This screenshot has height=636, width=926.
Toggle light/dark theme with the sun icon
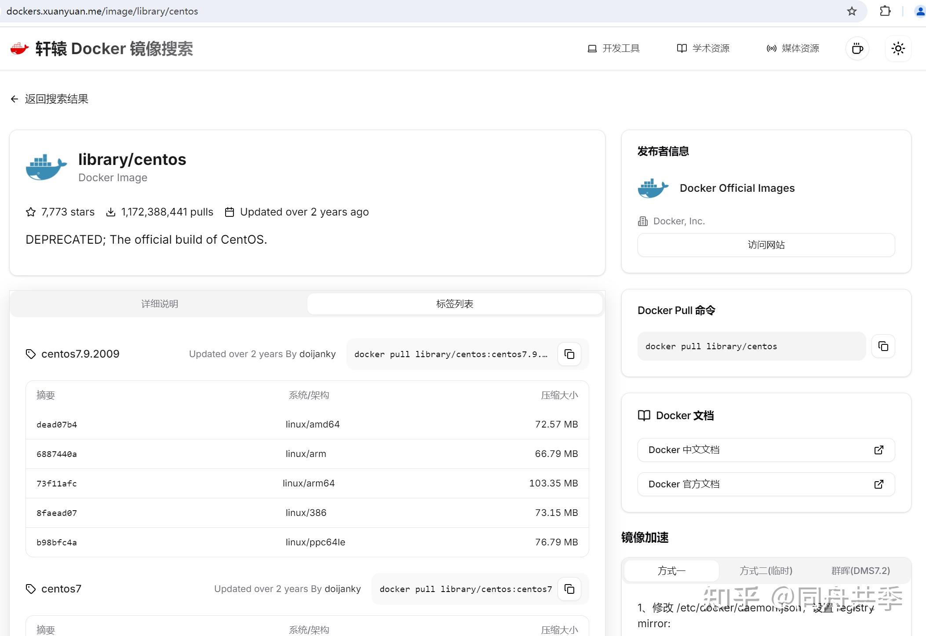[898, 48]
